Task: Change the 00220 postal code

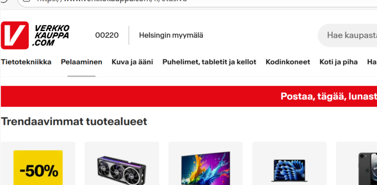Action: (107, 35)
